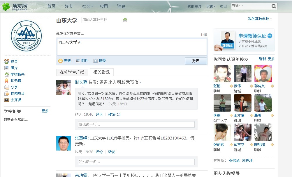Screen dimensions: 292x177
Task: Add 郭传文 as friend plus icon
Action: [x=272, y=86]
